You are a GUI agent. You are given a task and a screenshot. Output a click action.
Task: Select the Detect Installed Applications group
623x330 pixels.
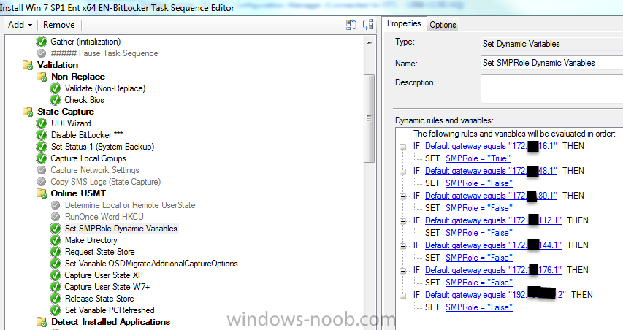click(x=110, y=322)
